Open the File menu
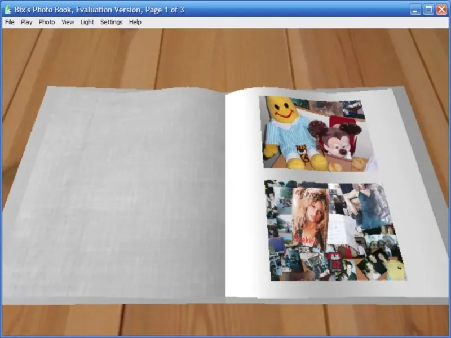The height and width of the screenshot is (338, 451). (x=10, y=22)
